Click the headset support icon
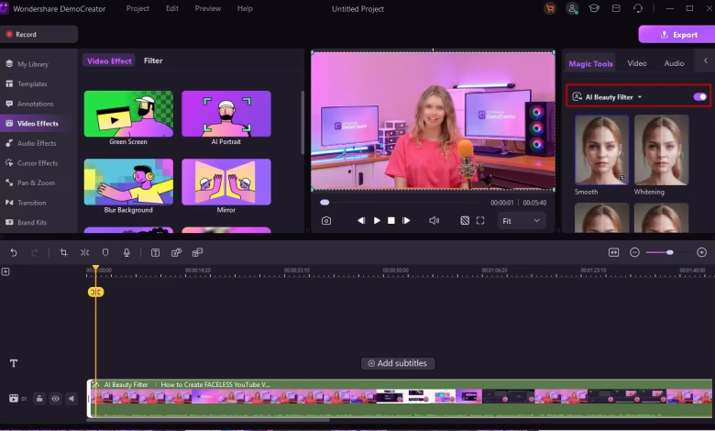Viewport: 715px width, 431px height. 638,8
